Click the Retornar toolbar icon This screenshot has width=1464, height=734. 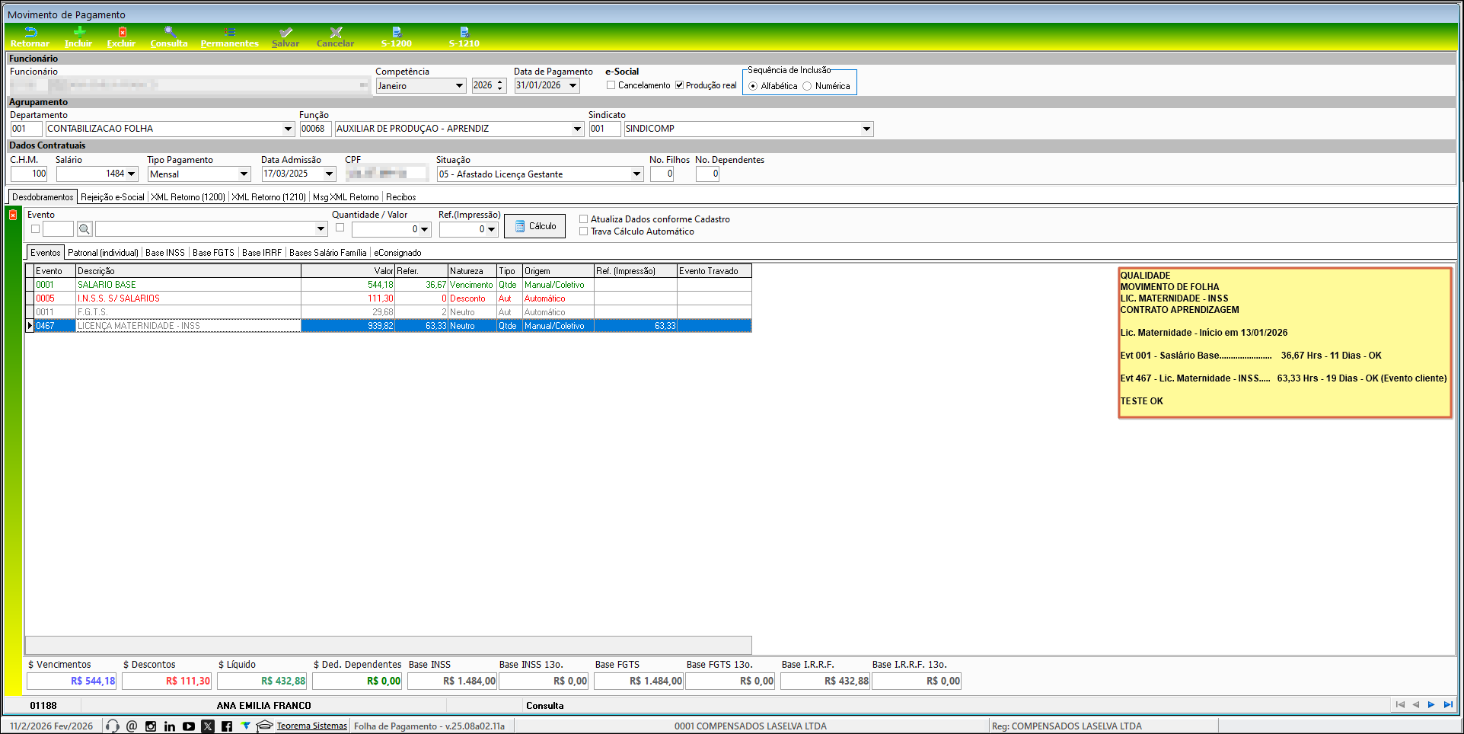click(x=30, y=33)
